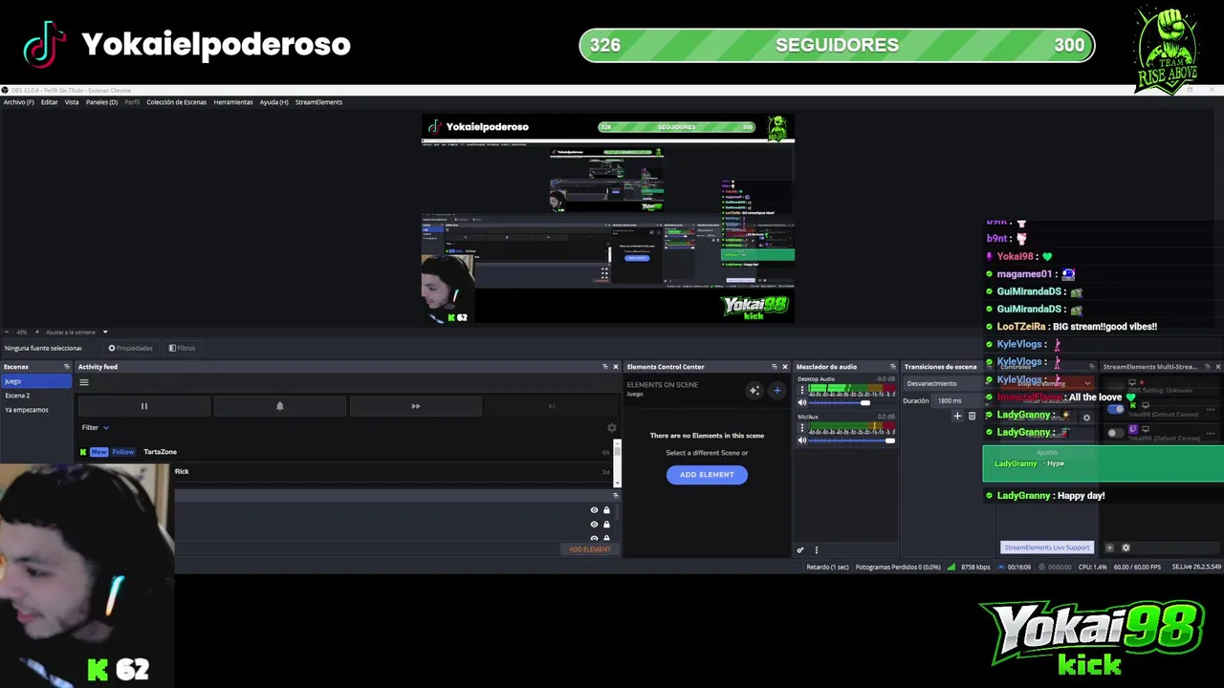
Task: Click plus icon in Elements on Scene
Action: 776,390
